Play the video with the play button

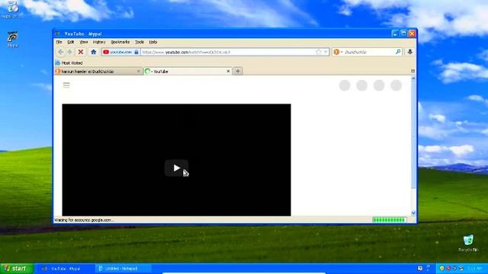(176, 168)
